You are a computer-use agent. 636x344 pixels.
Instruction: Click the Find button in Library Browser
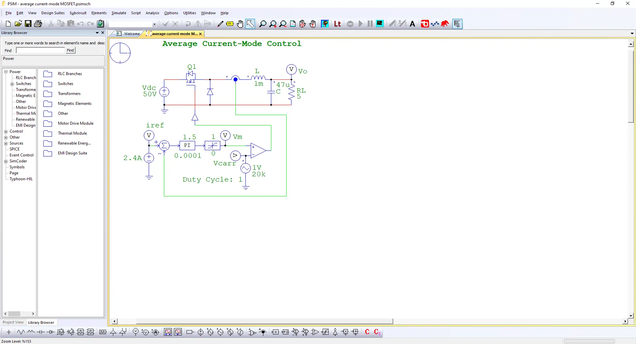tap(70, 50)
